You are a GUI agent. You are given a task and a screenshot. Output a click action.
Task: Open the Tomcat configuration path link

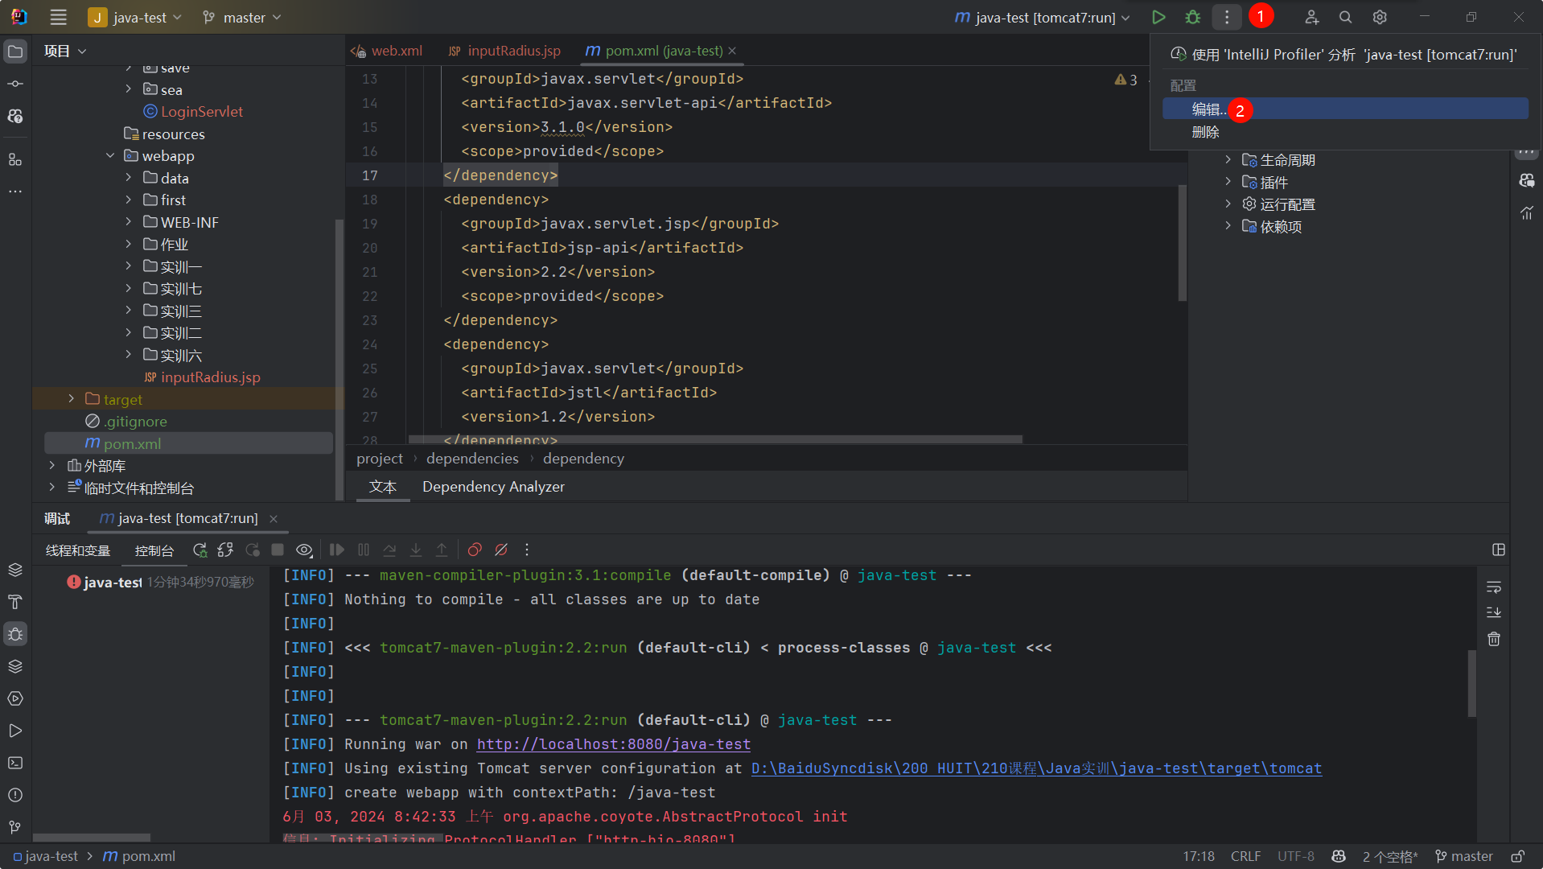(x=1035, y=768)
